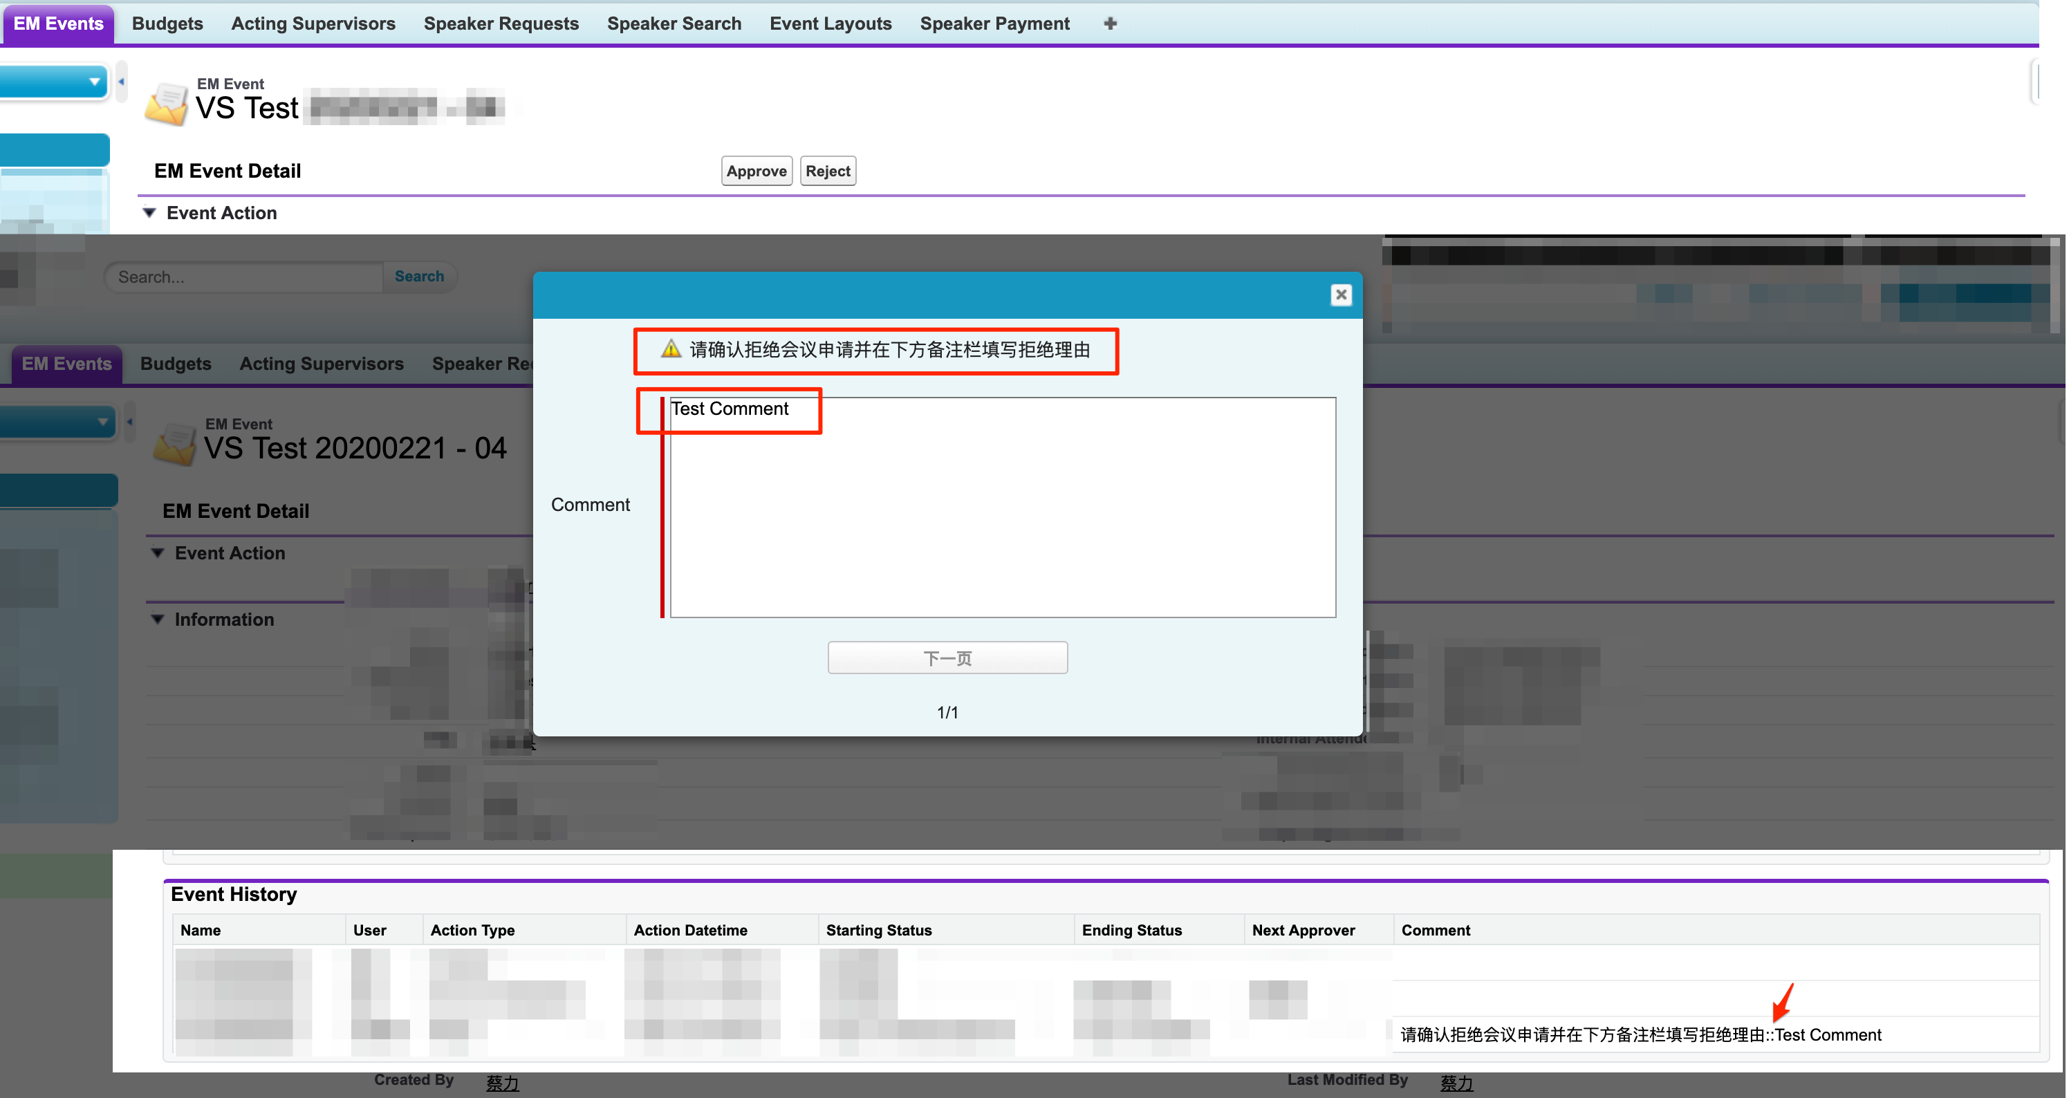Click the Approve button

(x=756, y=171)
